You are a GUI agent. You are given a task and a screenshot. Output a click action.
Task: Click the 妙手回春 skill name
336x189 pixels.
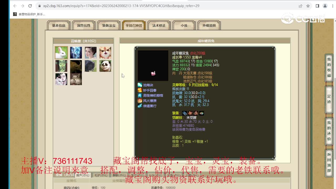pos(150,90)
